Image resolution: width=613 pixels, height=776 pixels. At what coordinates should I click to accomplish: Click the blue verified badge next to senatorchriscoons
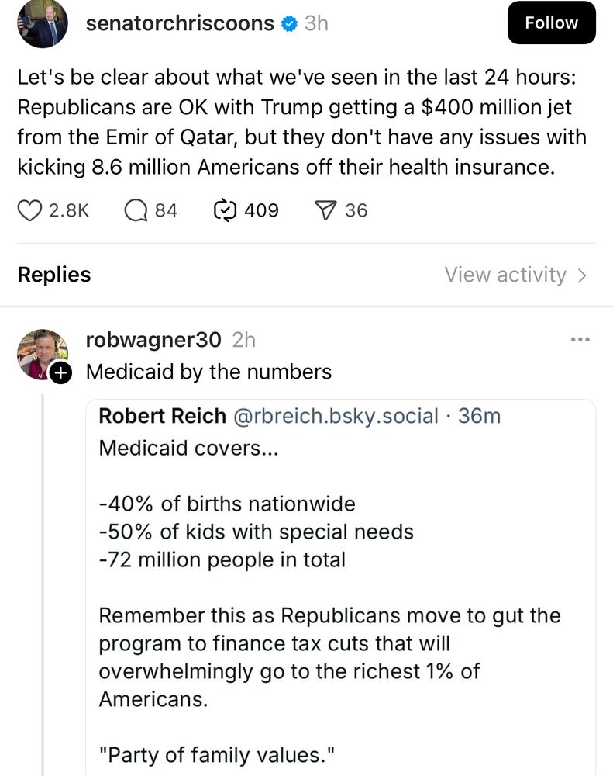click(x=289, y=24)
